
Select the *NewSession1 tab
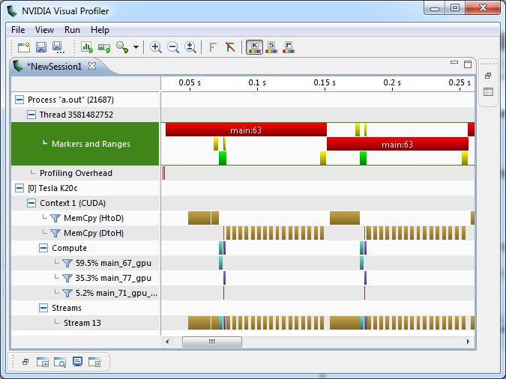54,67
